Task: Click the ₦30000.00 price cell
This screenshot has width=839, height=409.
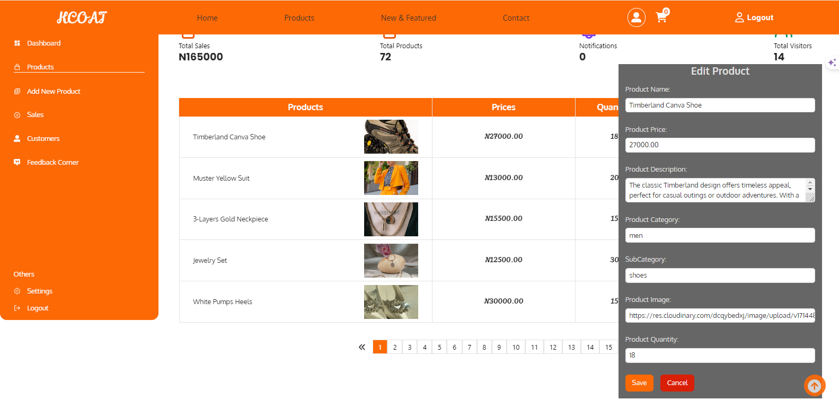Action: [504, 301]
